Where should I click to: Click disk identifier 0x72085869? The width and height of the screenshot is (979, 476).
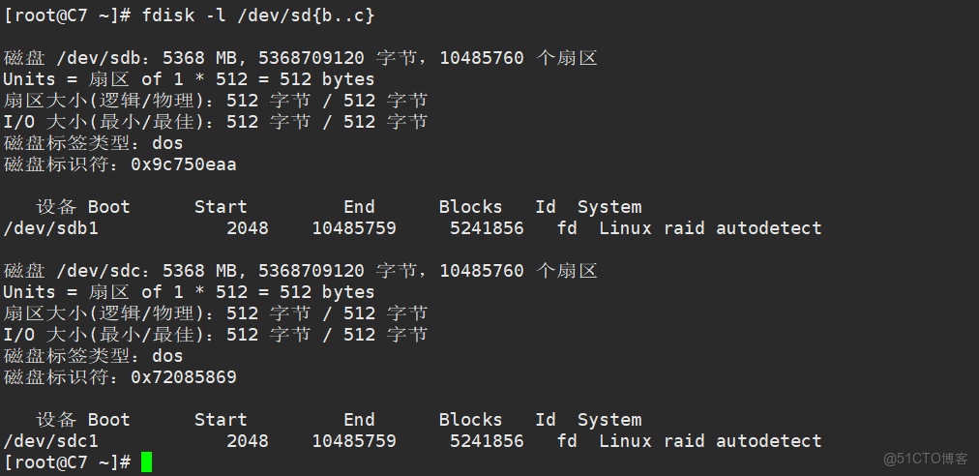pos(184,377)
